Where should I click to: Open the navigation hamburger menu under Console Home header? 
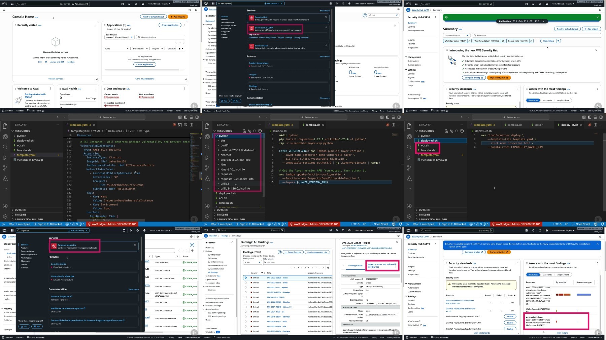pos(4,10)
